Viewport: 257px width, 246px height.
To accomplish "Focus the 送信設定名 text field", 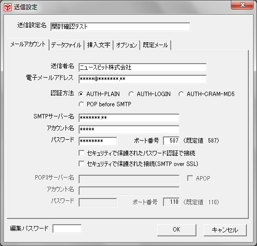I will point(120,27).
